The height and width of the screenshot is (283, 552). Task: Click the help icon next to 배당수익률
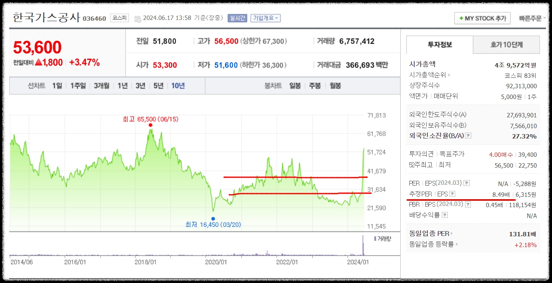(x=445, y=215)
